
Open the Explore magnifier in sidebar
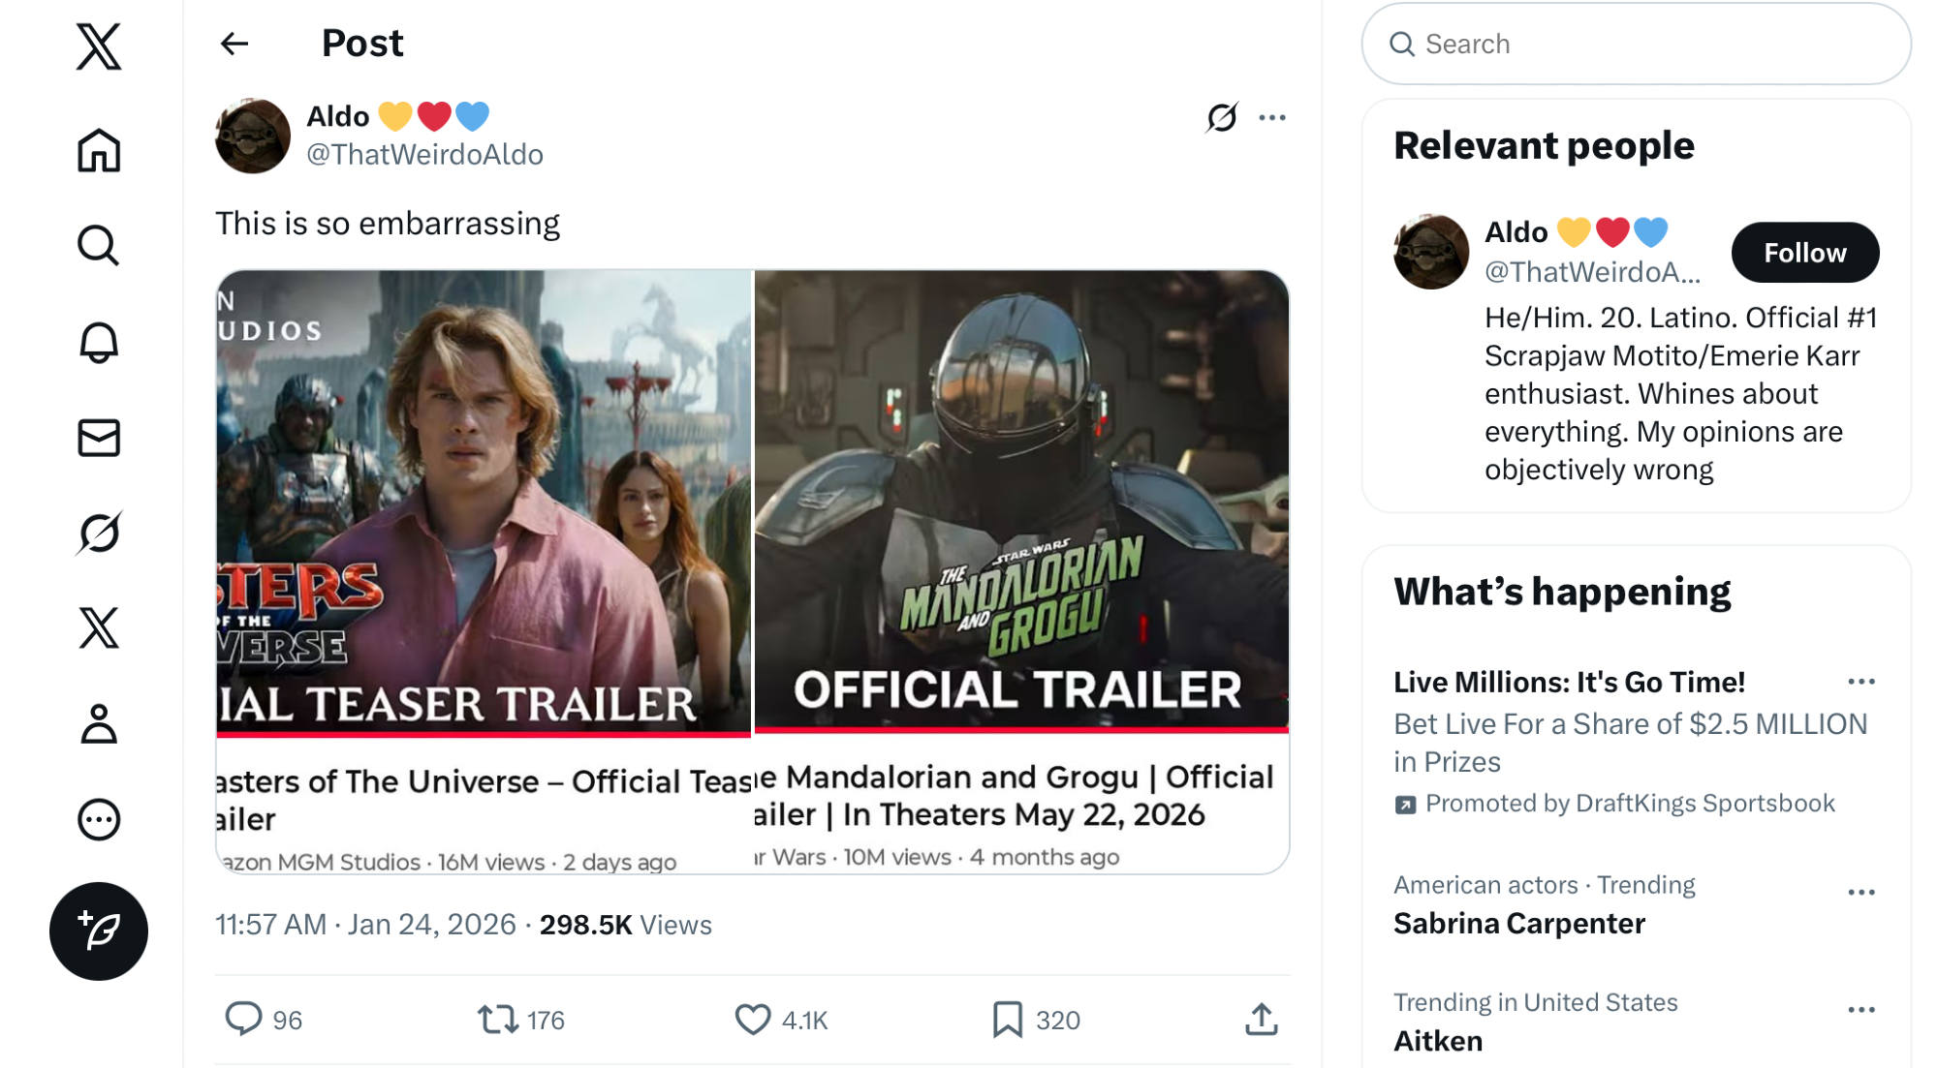coord(99,246)
